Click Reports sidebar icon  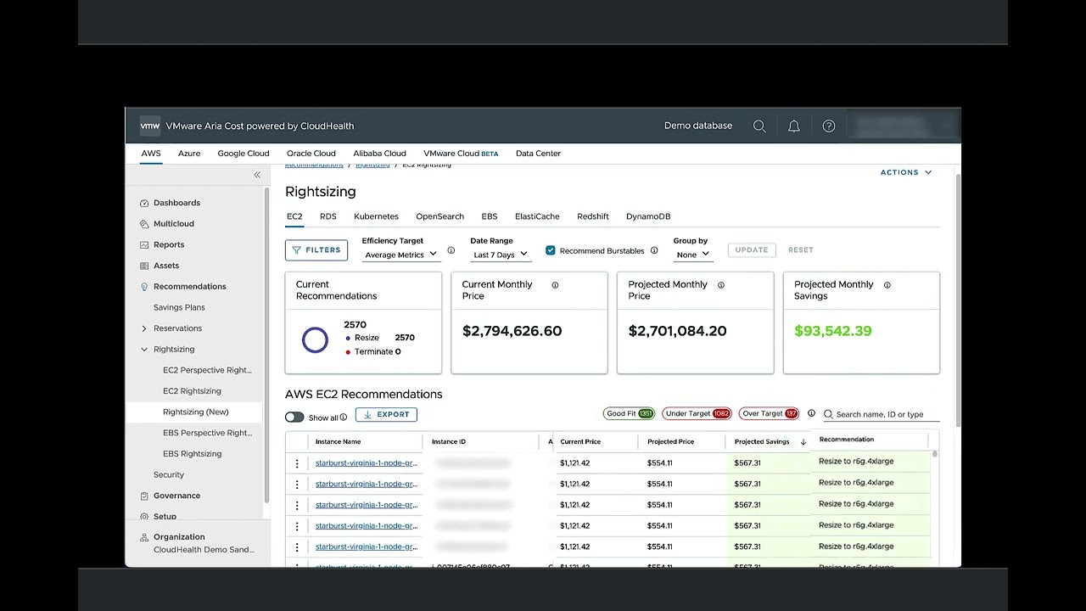[144, 244]
